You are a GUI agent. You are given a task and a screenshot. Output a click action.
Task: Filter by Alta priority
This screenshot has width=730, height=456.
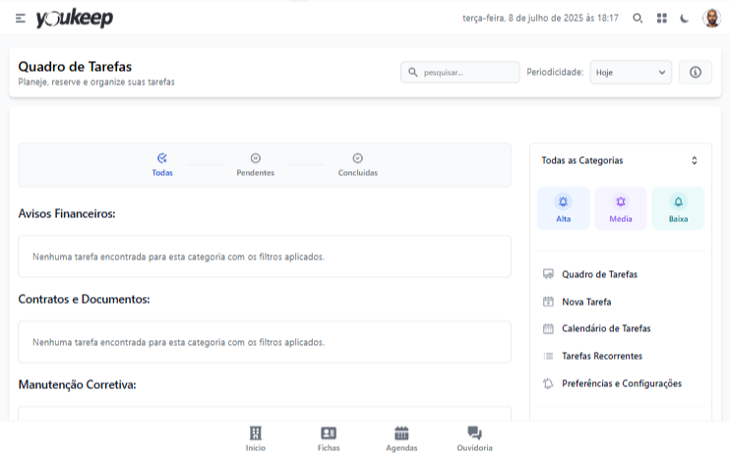(x=564, y=208)
